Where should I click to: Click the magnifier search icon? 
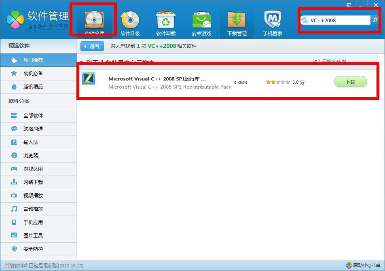[x=375, y=20]
